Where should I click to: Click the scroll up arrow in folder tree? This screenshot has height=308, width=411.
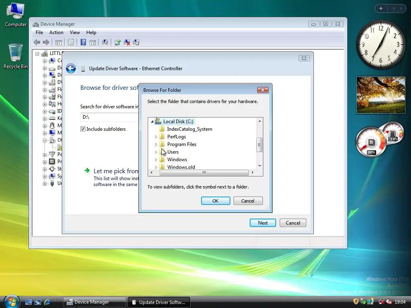(x=260, y=121)
